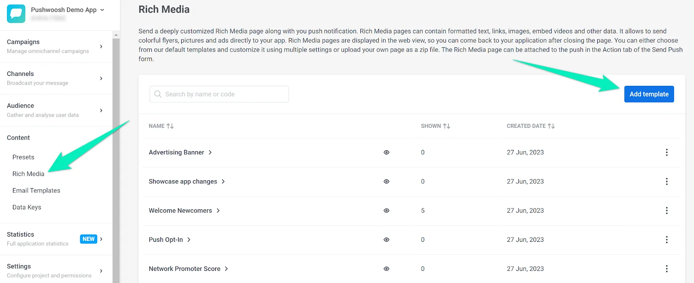Go to Email Templates in Content
This screenshot has width=694, height=283.
(36, 191)
